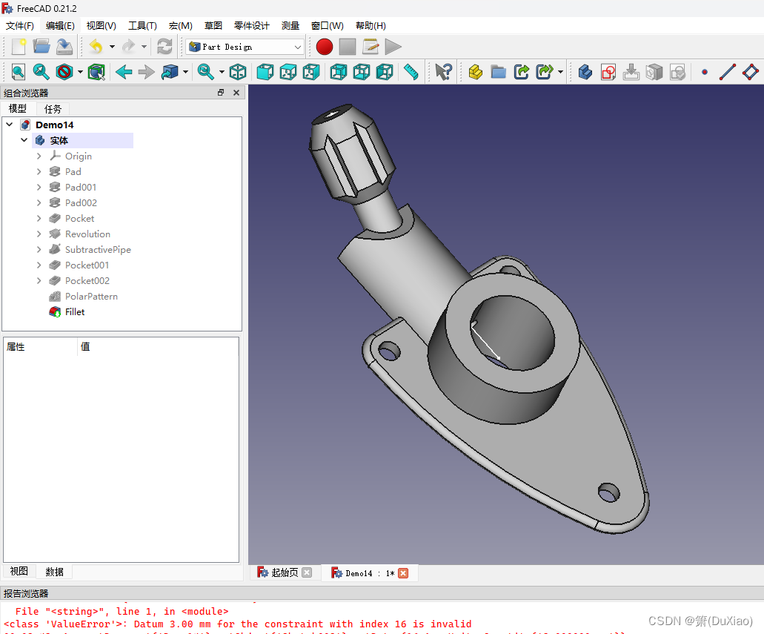Open the Part Design workbench dropdown
The image size is (764, 634).
[x=245, y=47]
